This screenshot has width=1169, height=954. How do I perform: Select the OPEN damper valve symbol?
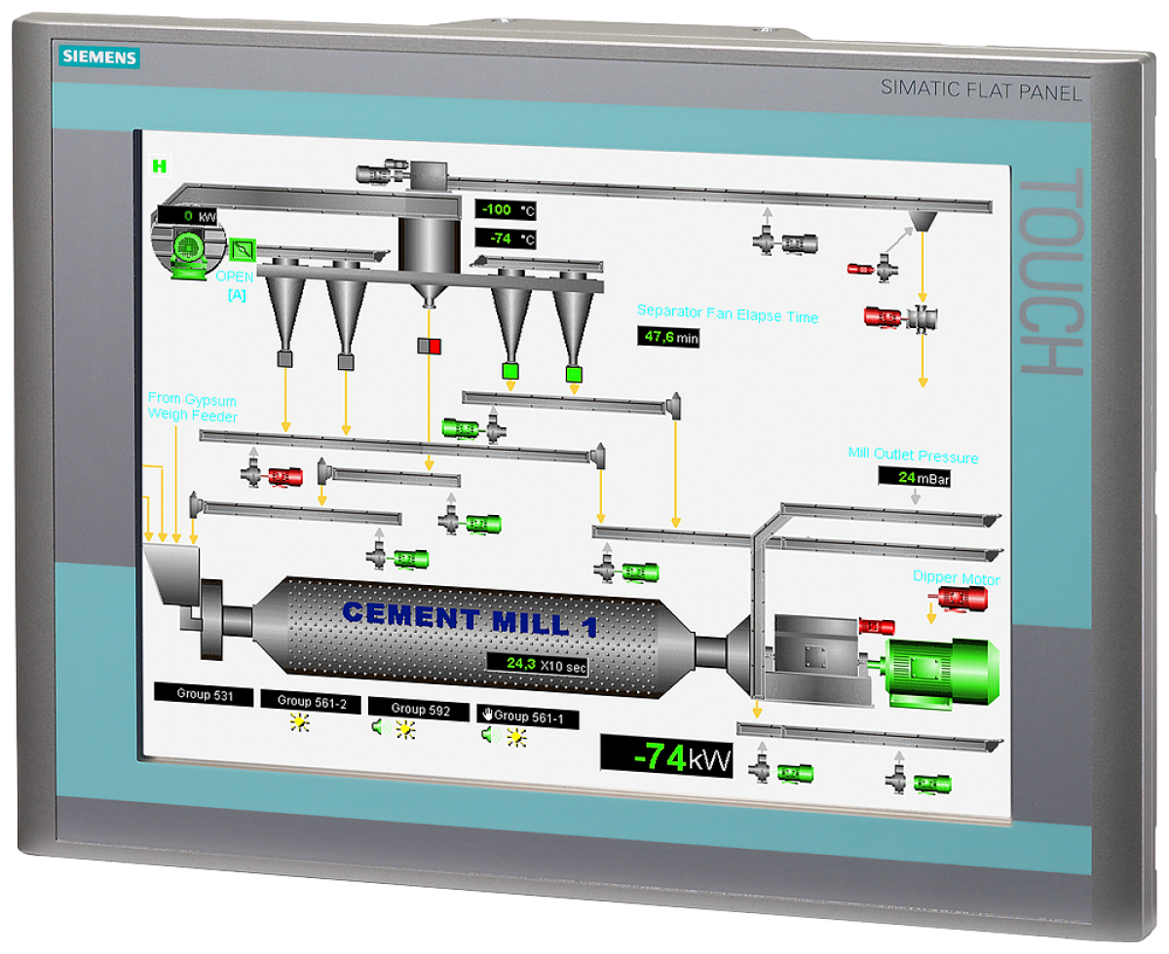tap(242, 250)
